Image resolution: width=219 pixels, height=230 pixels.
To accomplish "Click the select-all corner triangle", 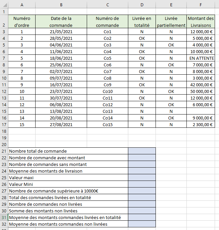I will 4,5.
